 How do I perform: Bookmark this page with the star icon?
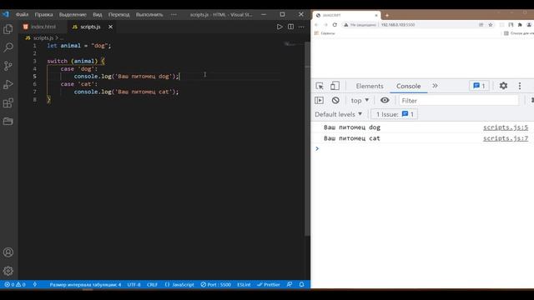[491, 25]
